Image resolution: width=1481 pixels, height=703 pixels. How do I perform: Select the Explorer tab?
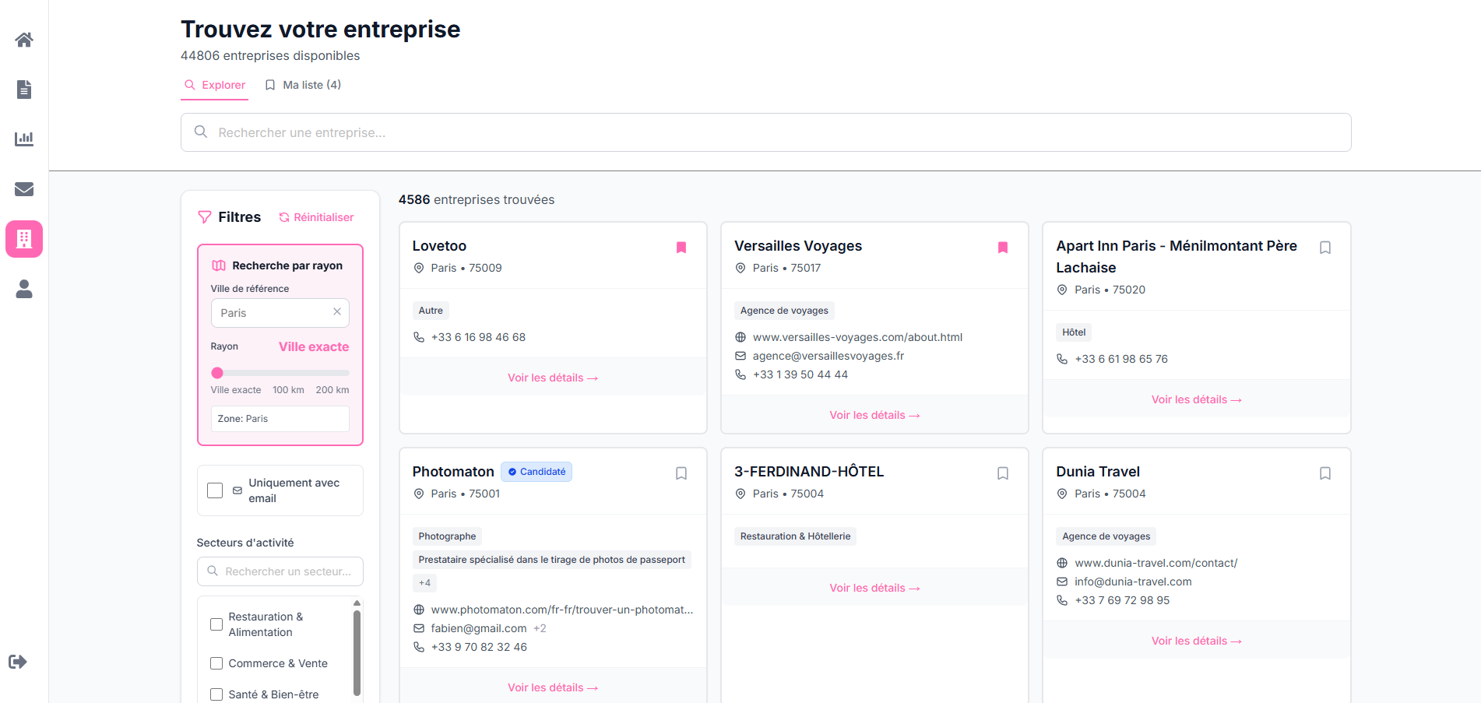[x=215, y=85]
